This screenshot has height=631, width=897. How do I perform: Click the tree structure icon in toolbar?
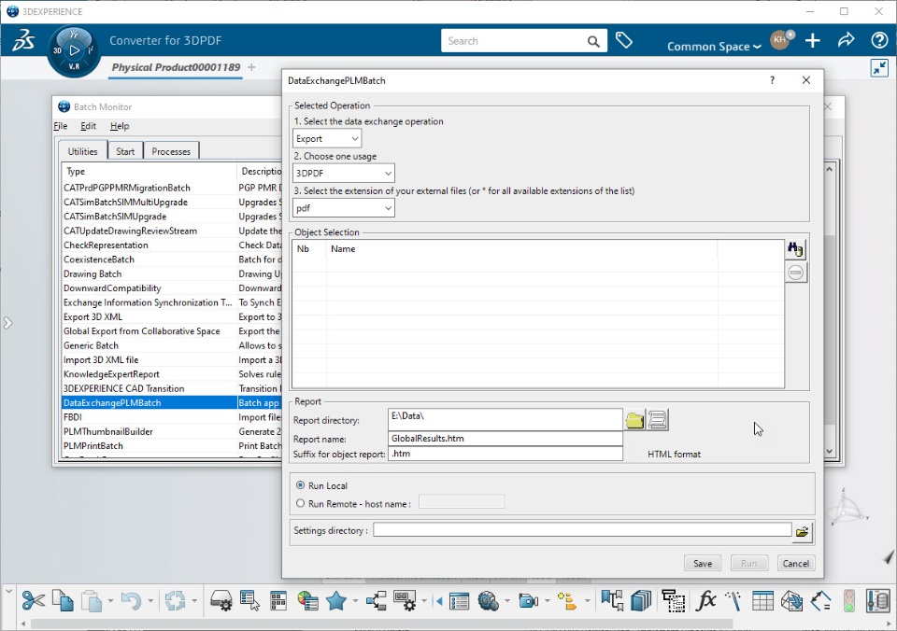pyautogui.click(x=377, y=601)
